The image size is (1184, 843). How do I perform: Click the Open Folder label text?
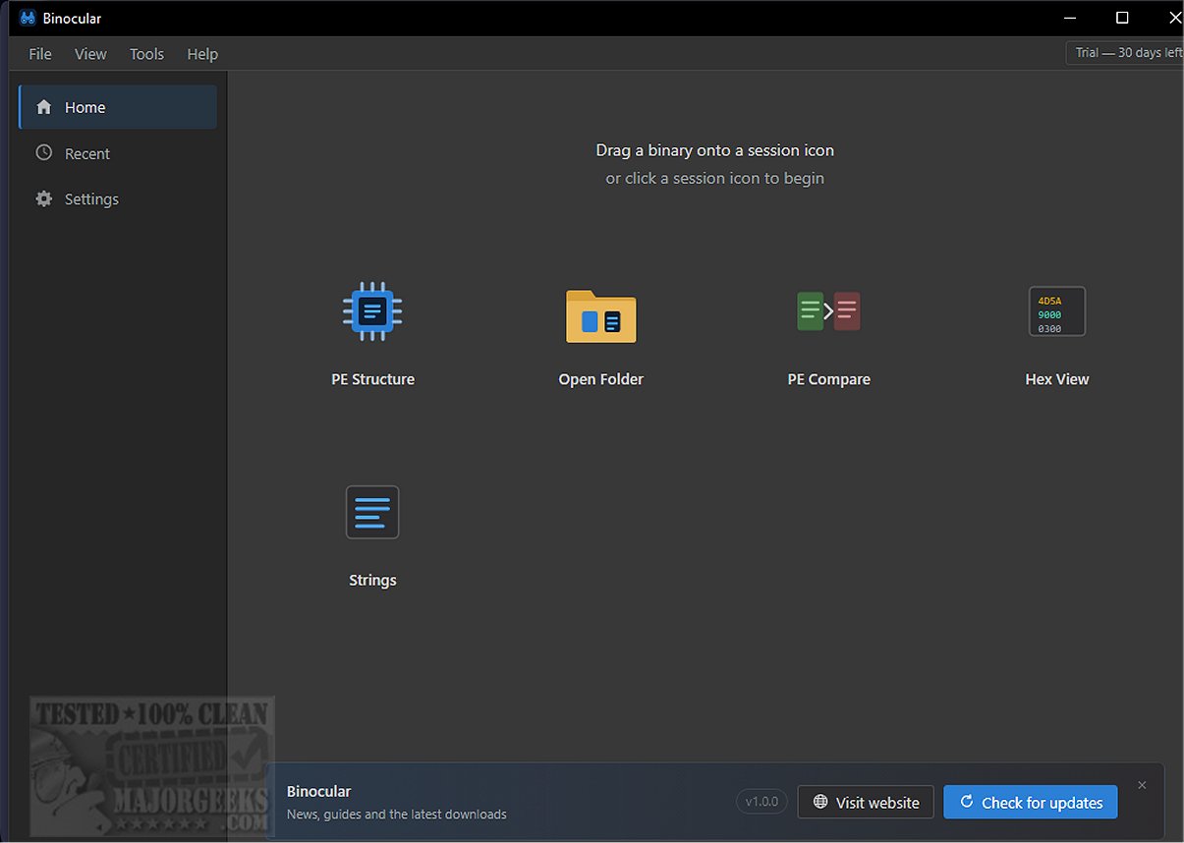pos(600,379)
